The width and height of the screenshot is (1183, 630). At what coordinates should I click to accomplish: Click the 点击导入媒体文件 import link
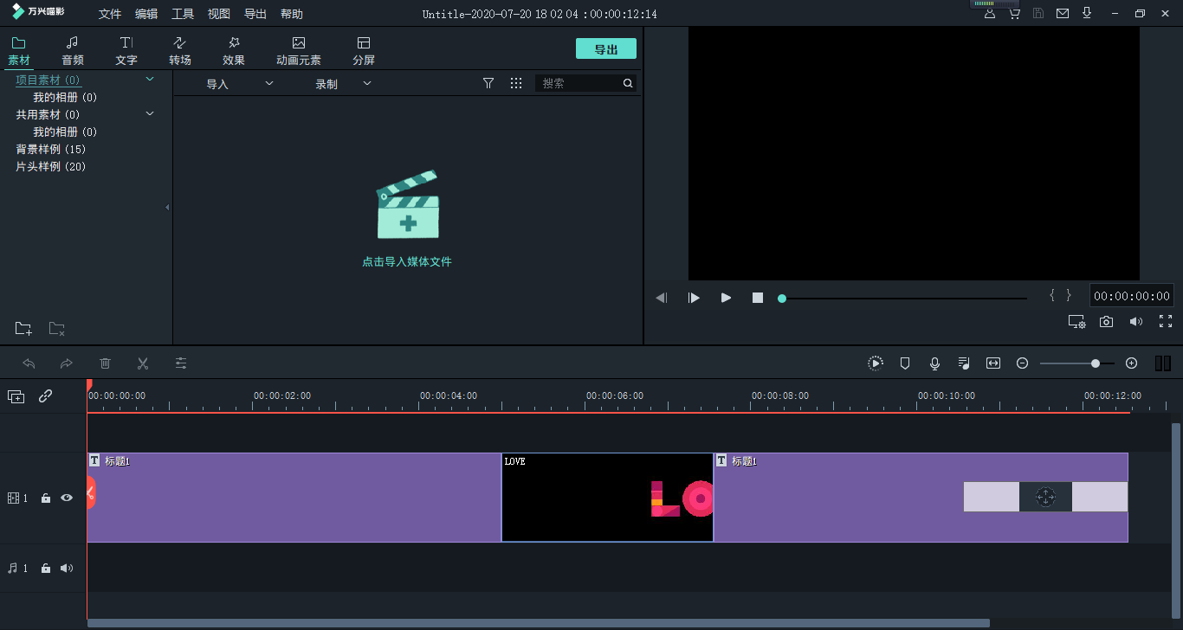click(407, 261)
